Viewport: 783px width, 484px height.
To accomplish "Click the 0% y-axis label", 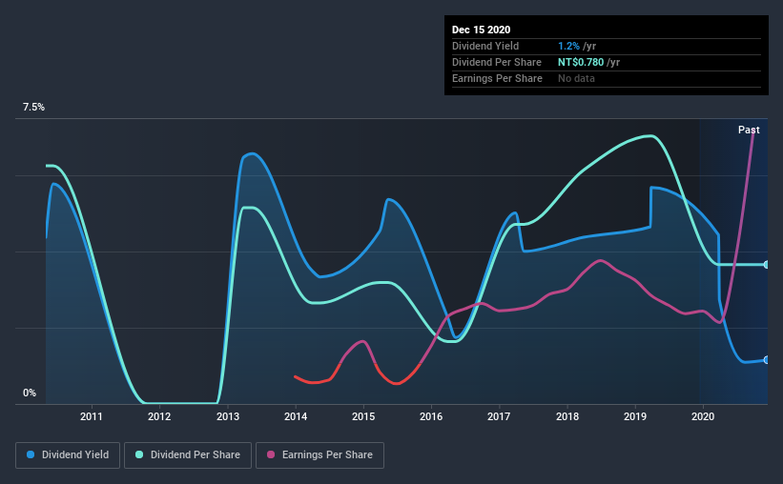I will point(30,393).
